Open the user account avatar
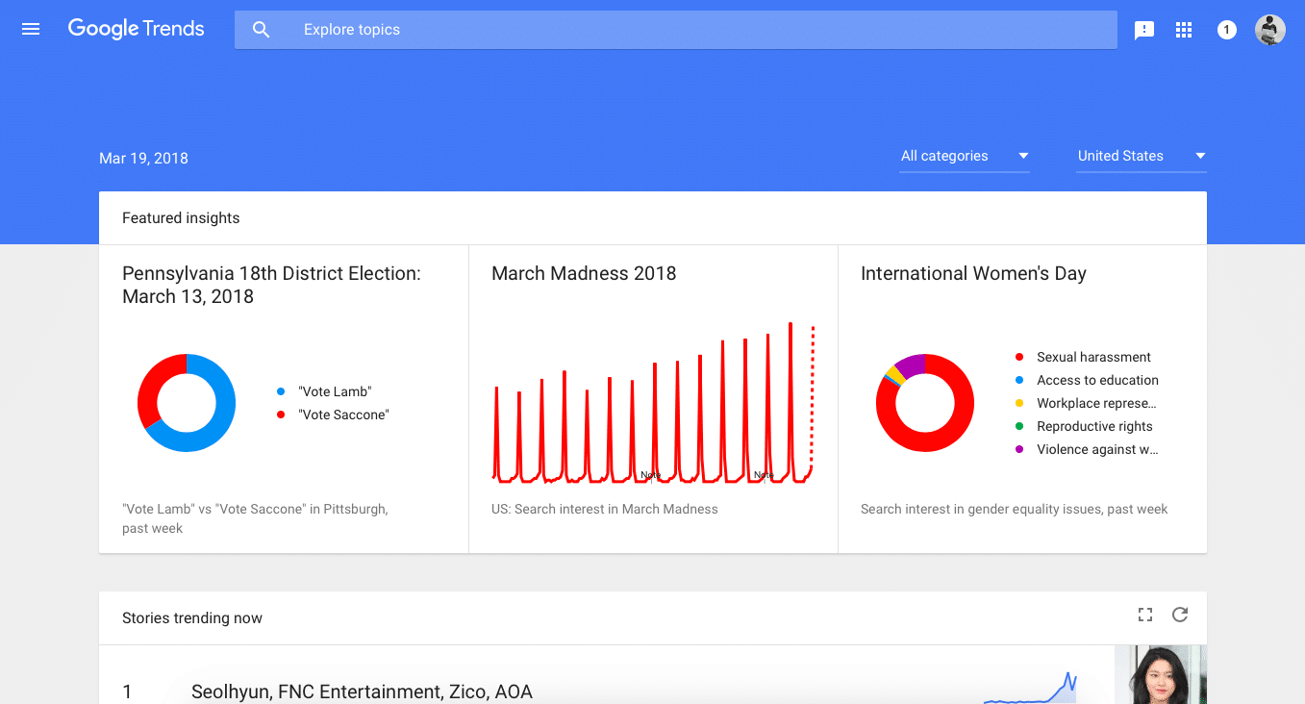Image resolution: width=1305 pixels, height=704 pixels. tap(1269, 30)
